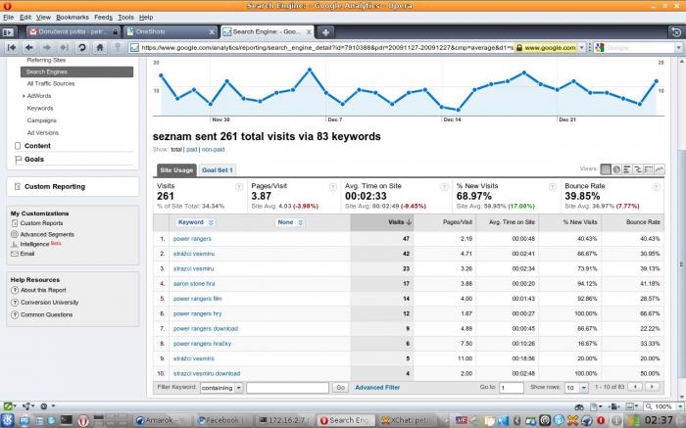
Task: Select the Goal Set 1 tab
Action: (x=218, y=170)
